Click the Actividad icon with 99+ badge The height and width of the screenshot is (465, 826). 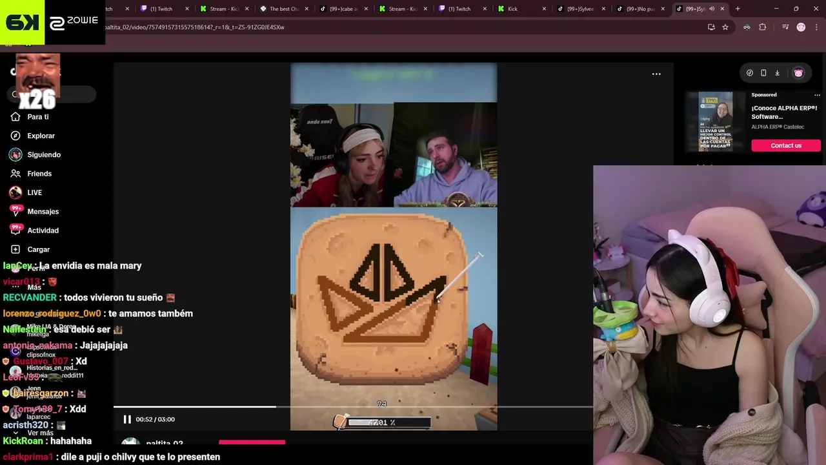coord(15,229)
